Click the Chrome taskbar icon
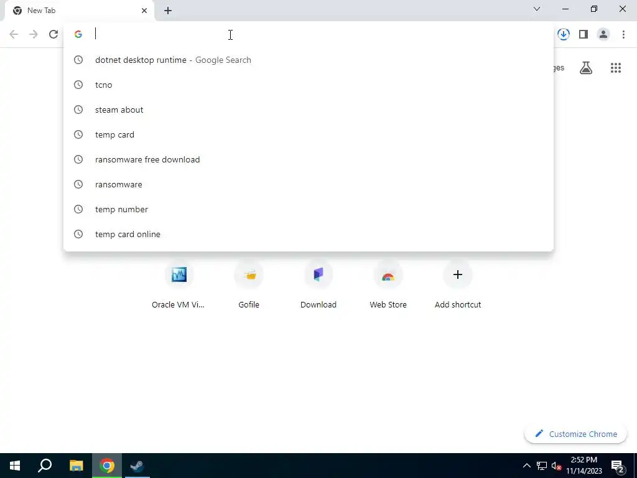 (x=107, y=466)
